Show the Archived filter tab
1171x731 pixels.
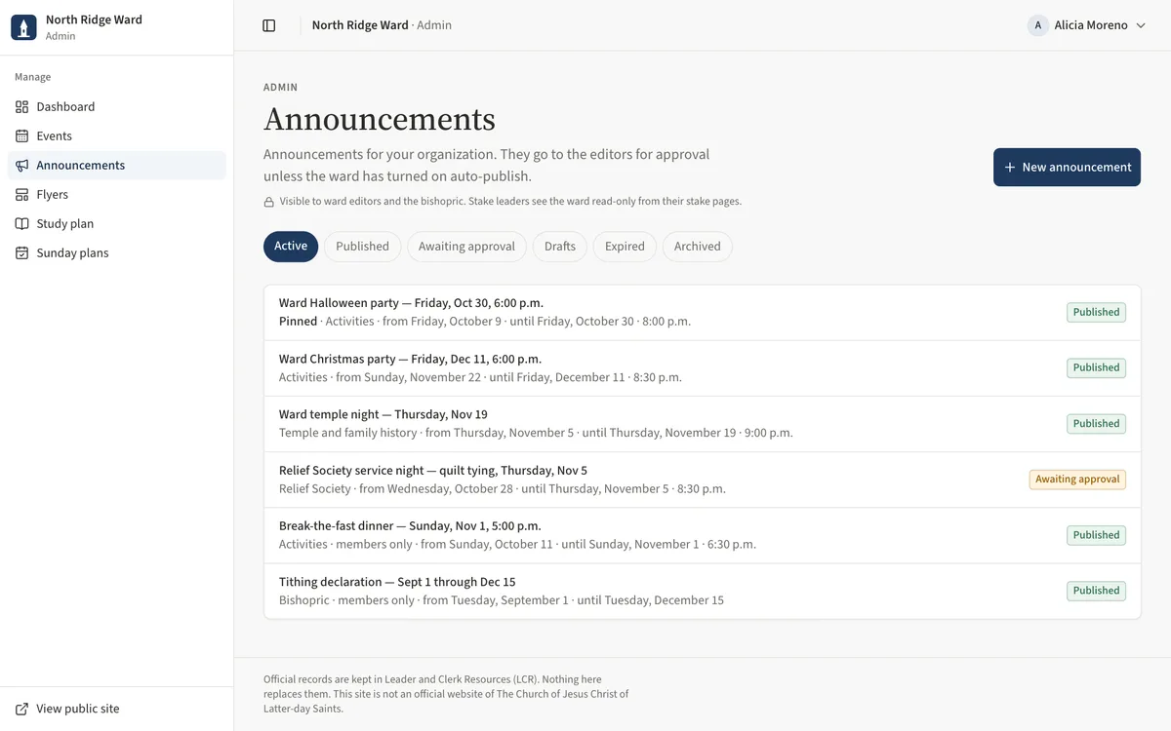(x=698, y=247)
